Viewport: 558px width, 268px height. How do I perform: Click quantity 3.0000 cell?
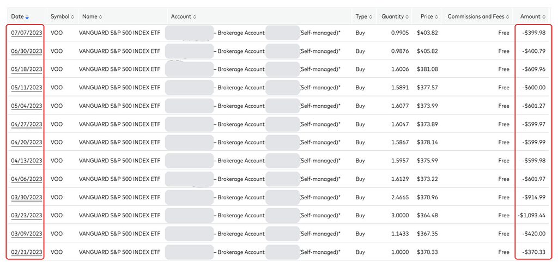coord(401,216)
